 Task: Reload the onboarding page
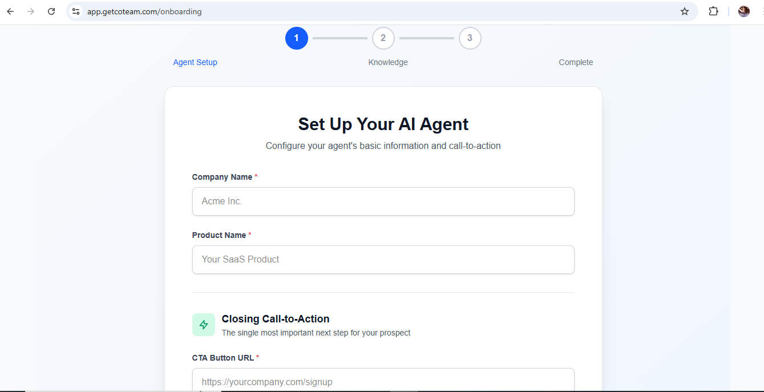point(51,11)
